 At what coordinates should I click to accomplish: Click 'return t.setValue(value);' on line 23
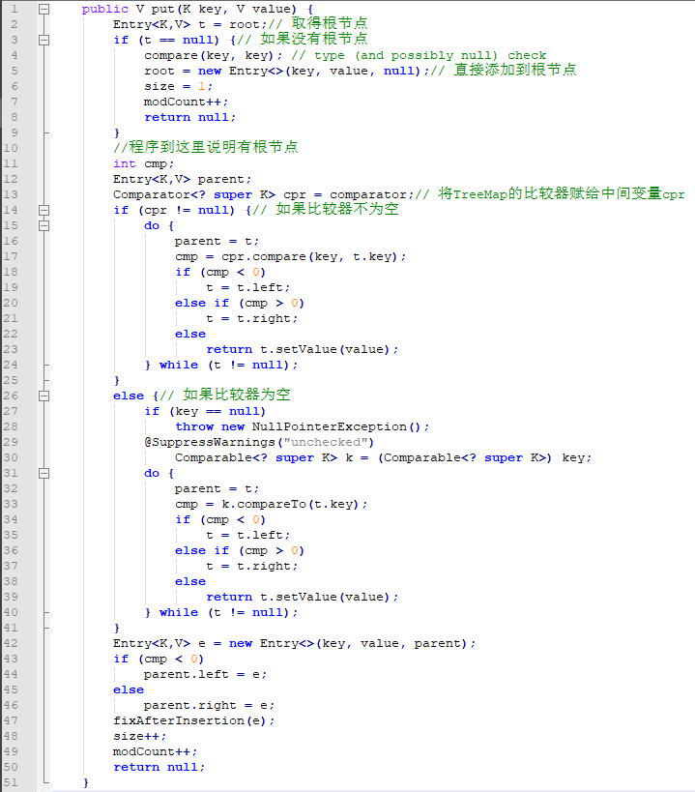point(302,349)
